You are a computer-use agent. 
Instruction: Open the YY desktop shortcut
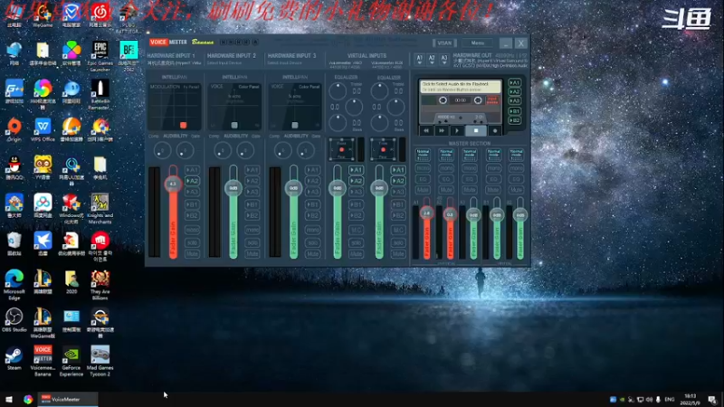pos(43,168)
